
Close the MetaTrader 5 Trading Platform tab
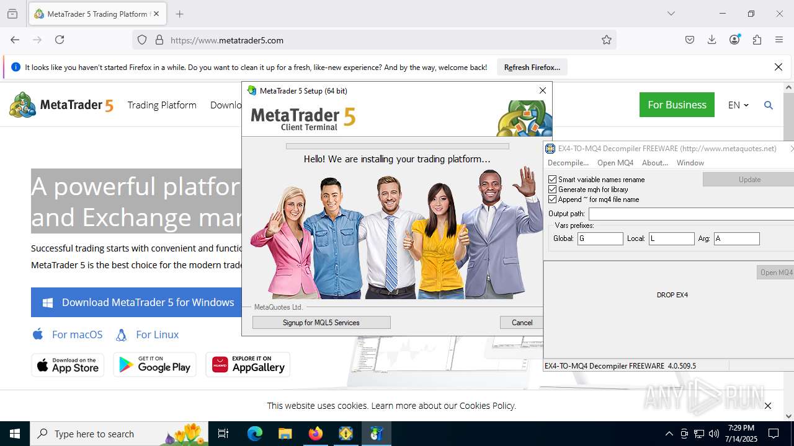156,14
